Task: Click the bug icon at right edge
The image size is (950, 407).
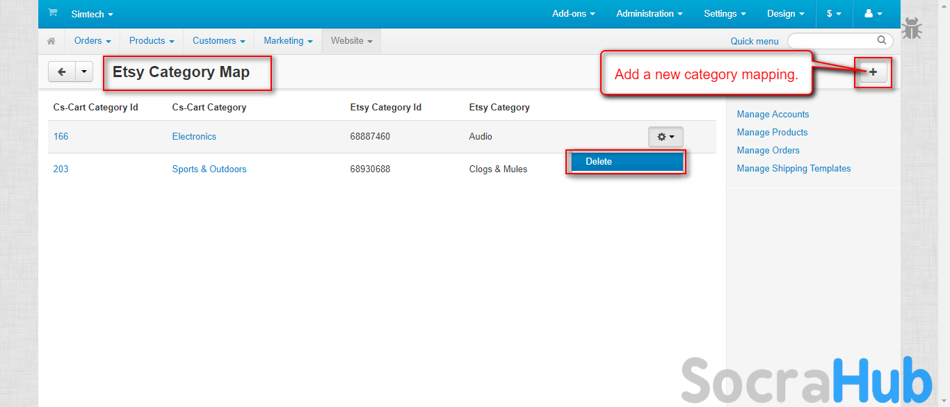Action: pyautogui.click(x=912, y=29)
